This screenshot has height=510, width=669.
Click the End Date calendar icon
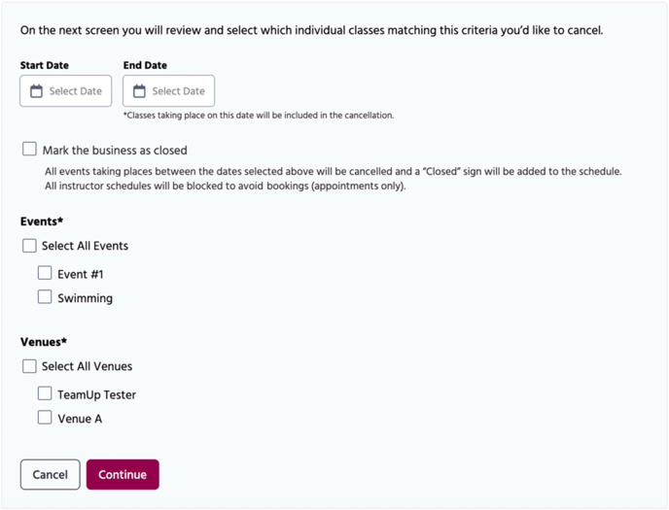click(x=139, y=91)
